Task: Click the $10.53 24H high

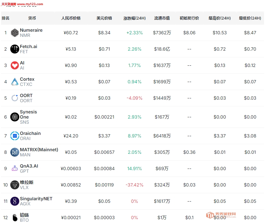Action: (x=220, y=33)
